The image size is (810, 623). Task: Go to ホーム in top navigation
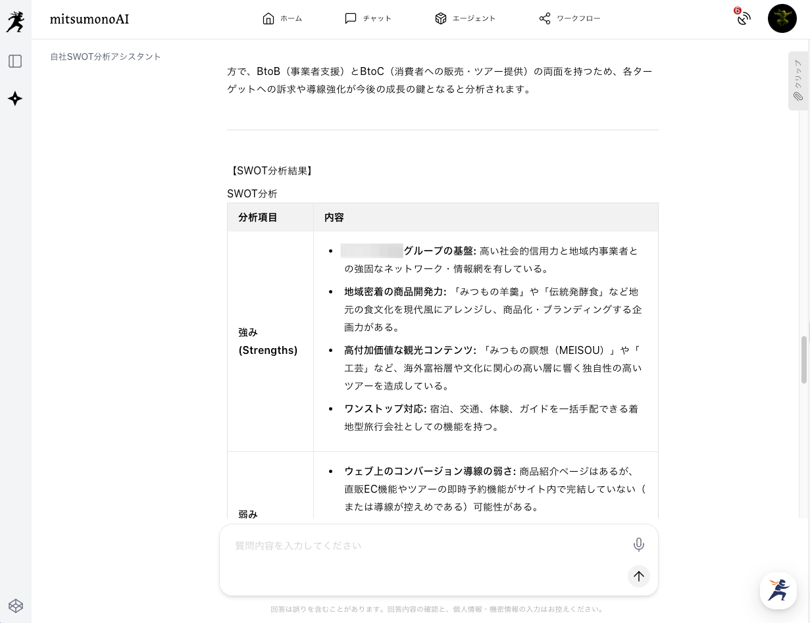pos(282,18)
